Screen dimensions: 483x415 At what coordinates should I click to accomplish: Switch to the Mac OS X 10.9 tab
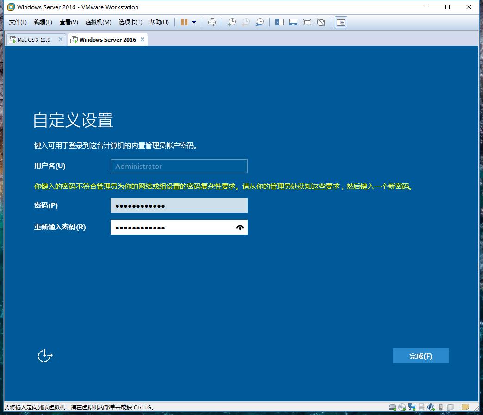33,40
